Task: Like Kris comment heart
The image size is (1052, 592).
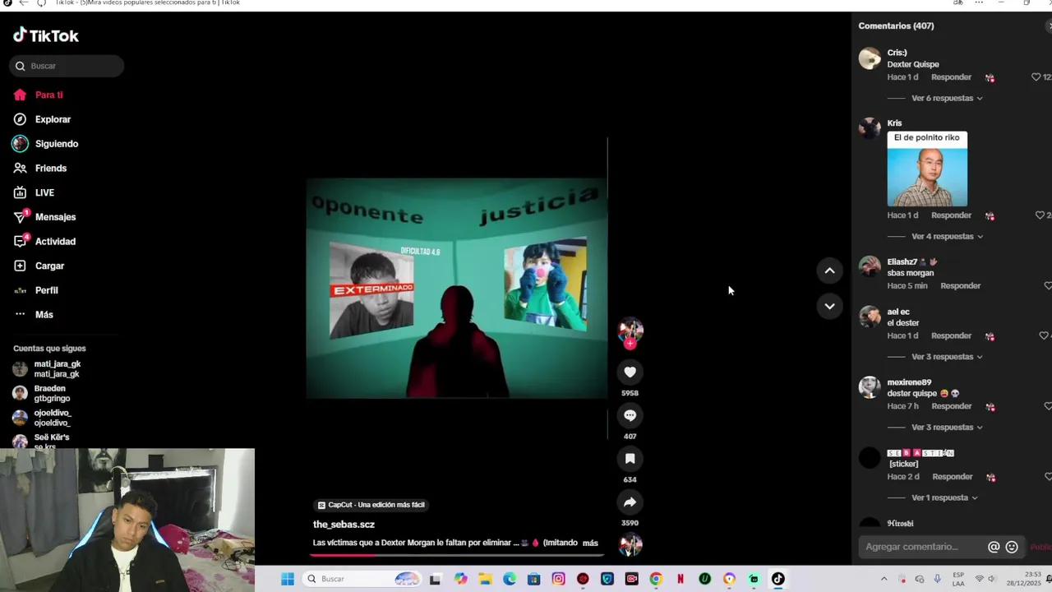Action: click(x=1040, y=215)
